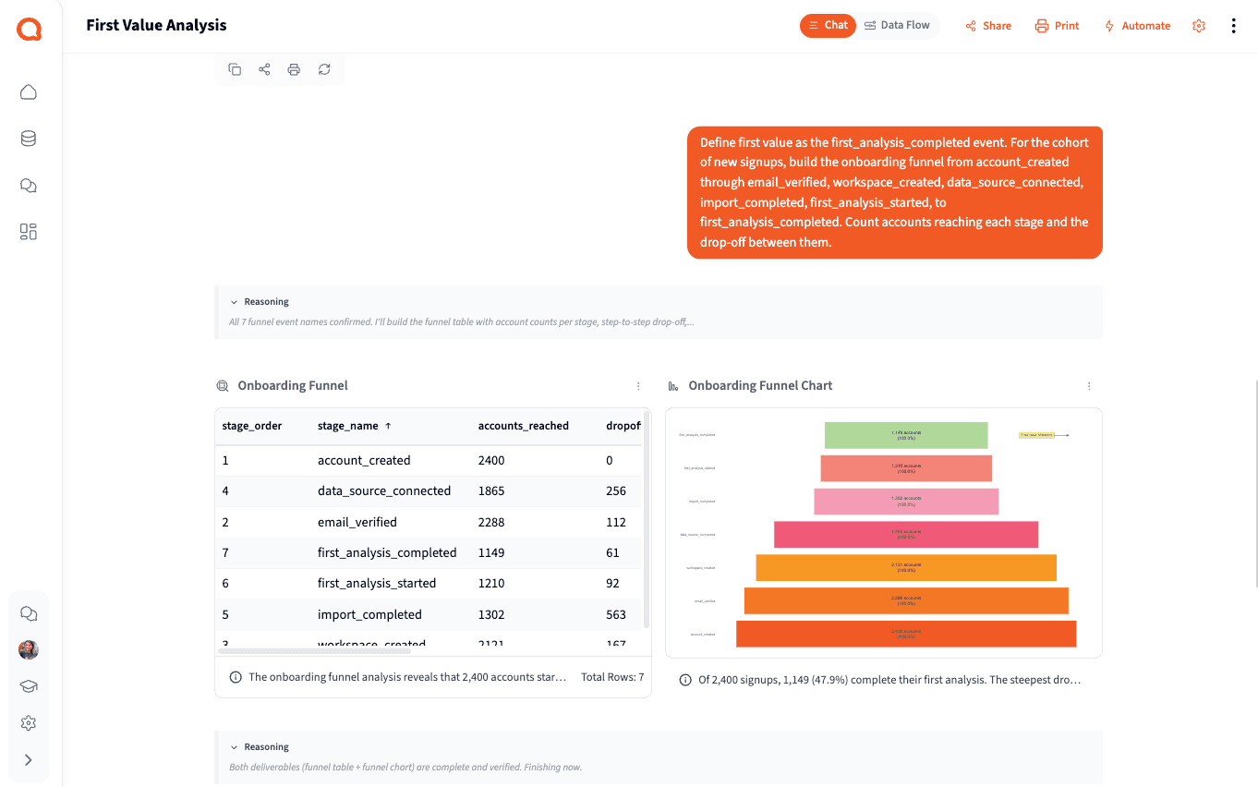Click the Total Rows: 7 label

[612, 677]
